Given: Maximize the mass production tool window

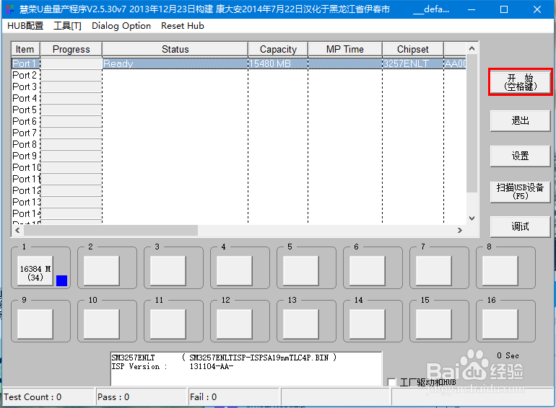Looking at the screenshot, I should point(504,9).
